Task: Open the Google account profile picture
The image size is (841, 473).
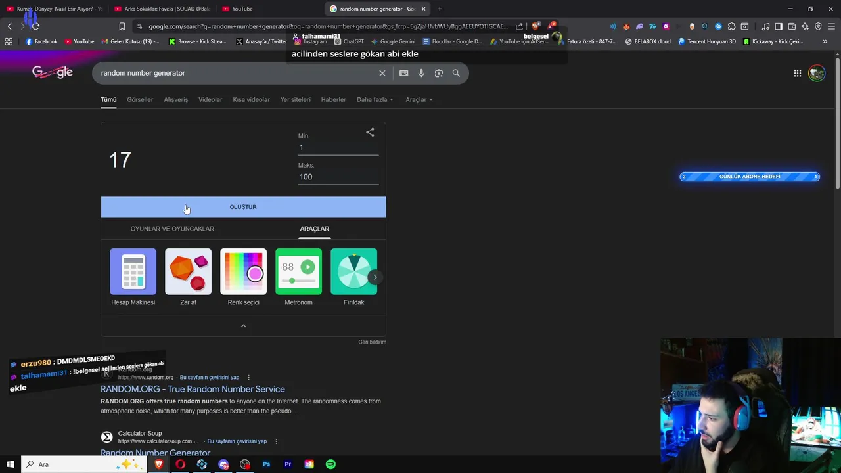Action: pyautogui.click(x=817, y=73)
